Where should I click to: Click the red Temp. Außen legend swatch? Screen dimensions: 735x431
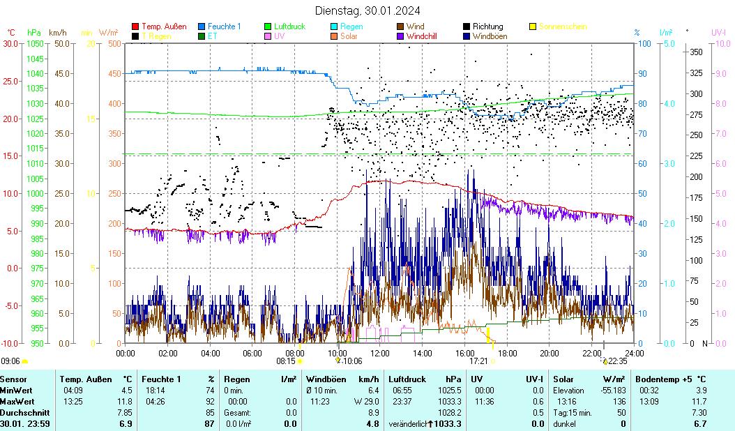pyautogui.click(x=135, y=27)
